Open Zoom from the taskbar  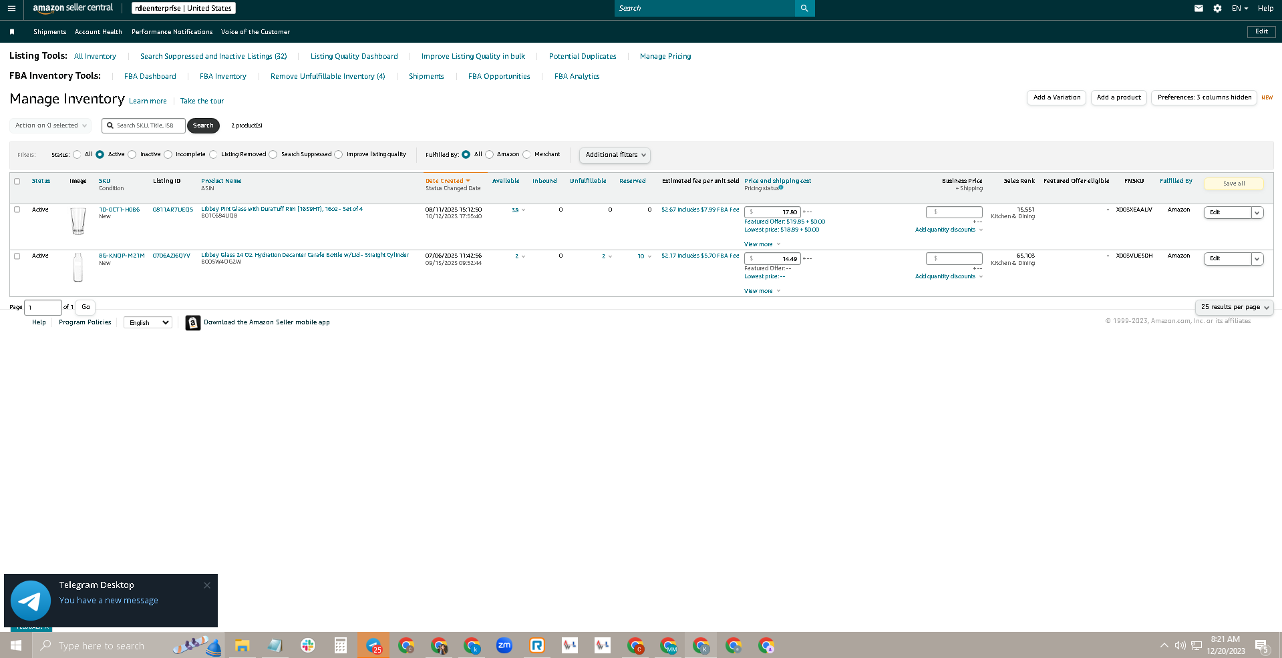(x=504, y=645)
